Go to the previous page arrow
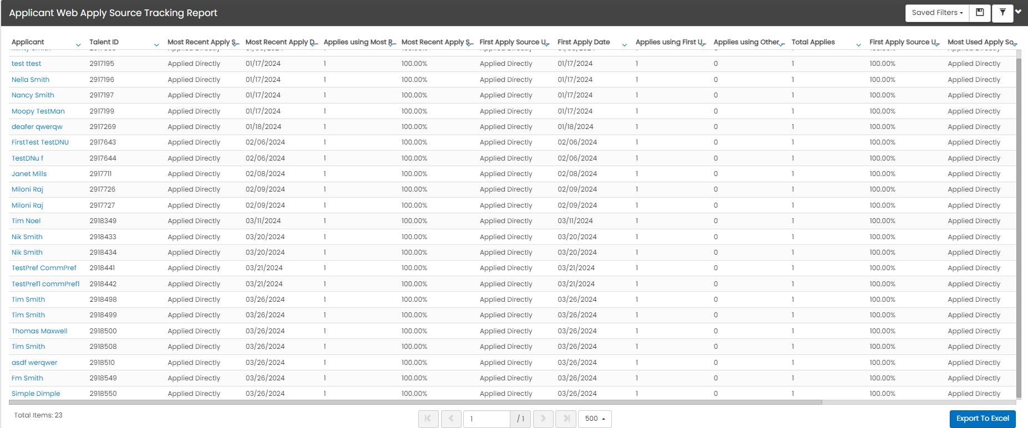The width and height of the screenshot is (1028, 428). (x=451, y=419)
